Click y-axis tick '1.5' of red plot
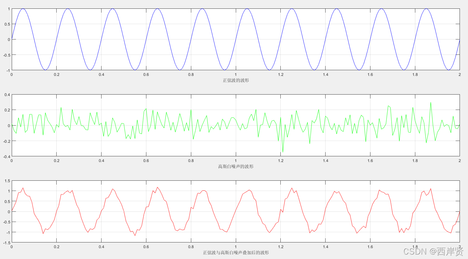This screenshot has width=468, height=259. (x=7, y=181)
